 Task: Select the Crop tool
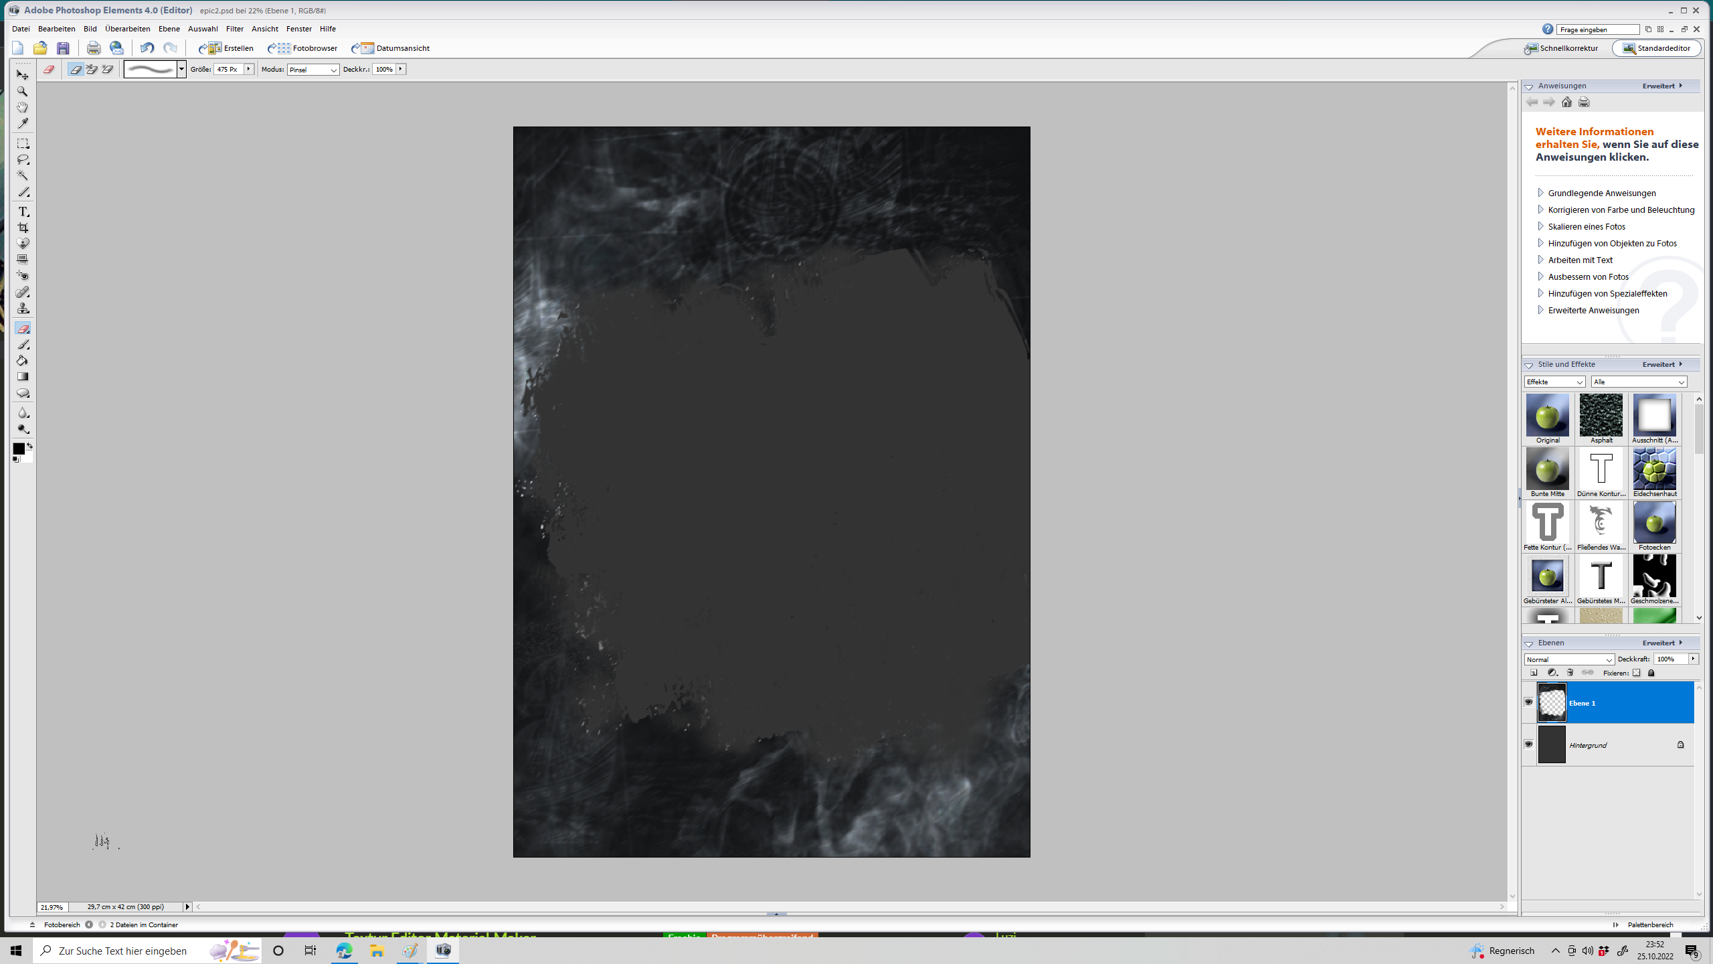pos(23,228)
